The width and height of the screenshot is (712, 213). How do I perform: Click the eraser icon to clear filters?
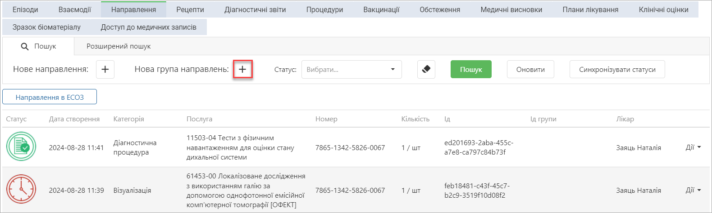[x=426, y=70]
